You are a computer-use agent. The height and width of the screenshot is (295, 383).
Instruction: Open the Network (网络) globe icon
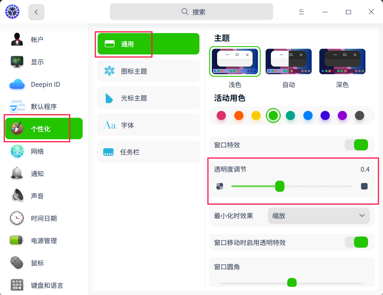pos(17,151)
